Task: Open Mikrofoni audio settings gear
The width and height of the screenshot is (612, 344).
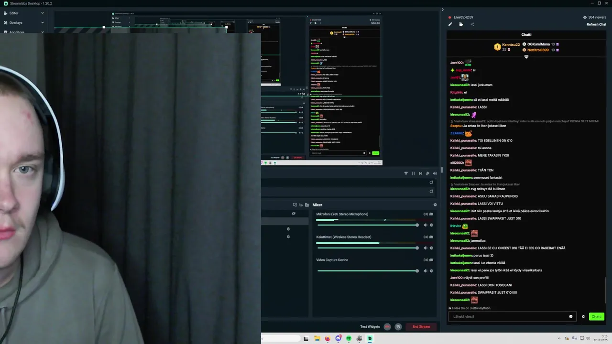Action: [431, 225]
